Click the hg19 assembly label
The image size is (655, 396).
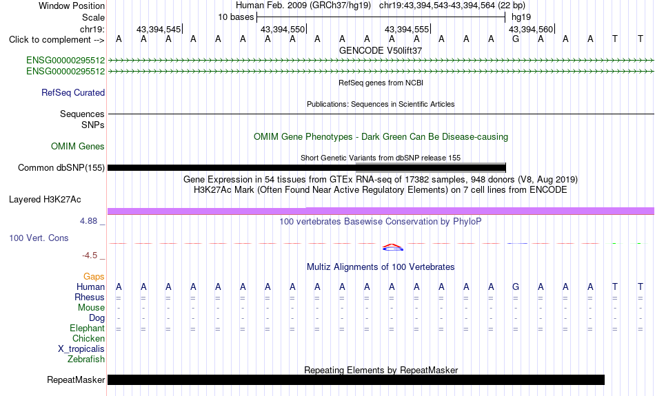[x=521, y=17]
